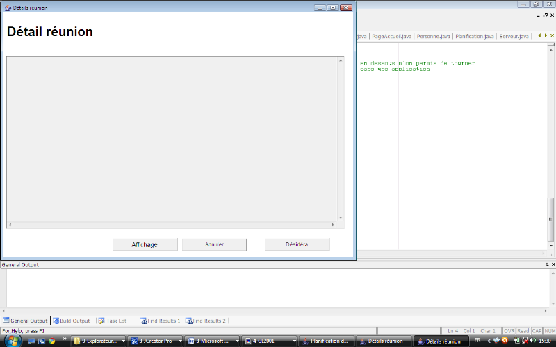Click the Désidéra button
Image resolution: width=556 pixels, height=347 pixels.
point(297,244)
